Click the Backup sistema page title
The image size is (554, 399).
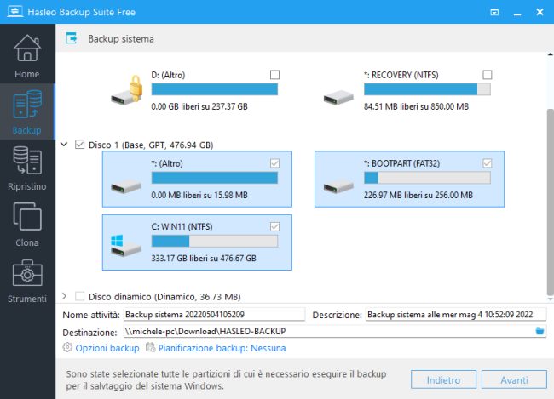121,39
